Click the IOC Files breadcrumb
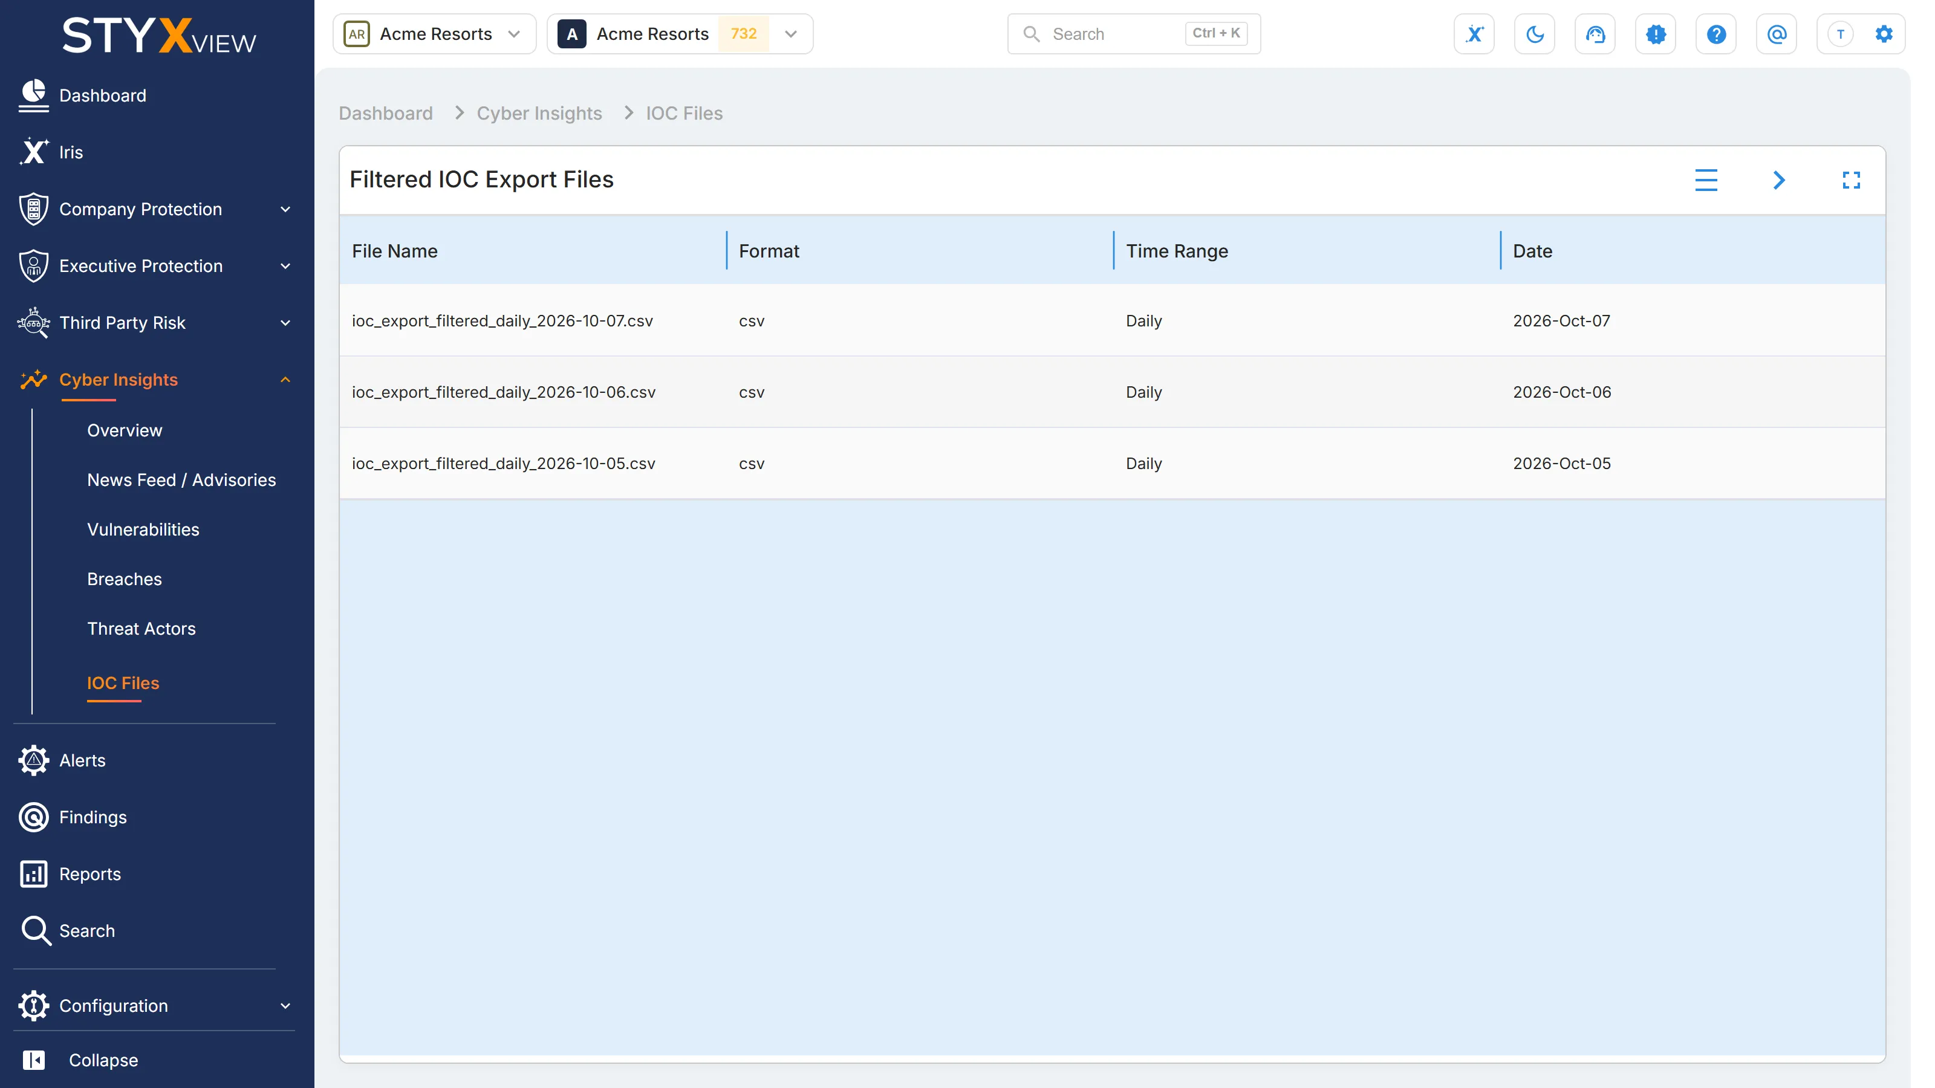 [x=685, y=114]
